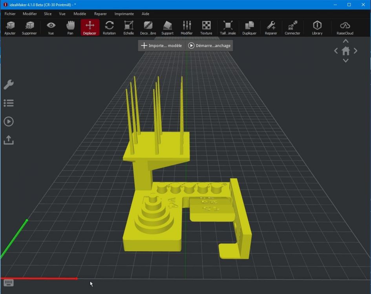The height and width of the screenshot is (294, 371).
Task: Reset view with the home icon
Action: [x=345, y=51]
